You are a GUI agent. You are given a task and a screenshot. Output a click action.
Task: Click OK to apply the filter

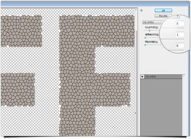click(163, 10)
